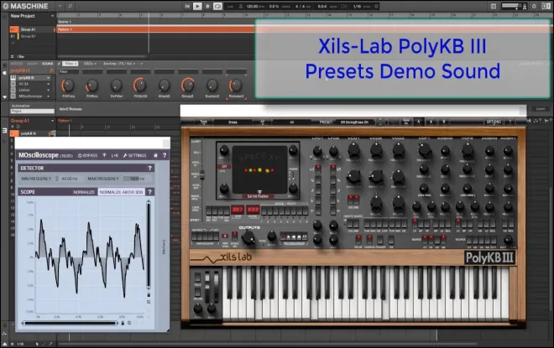Open the Maschine main menu dropdown arrow
The height and width of the screenshot is (348, 554).
tap(60, 6)
